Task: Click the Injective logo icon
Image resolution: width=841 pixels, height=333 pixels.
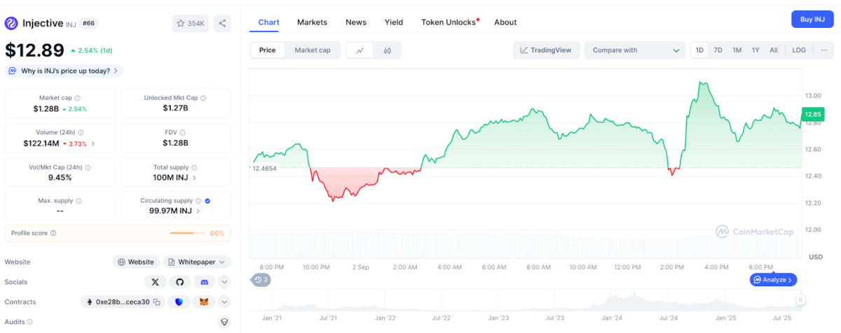Action: tap(12, 23)
